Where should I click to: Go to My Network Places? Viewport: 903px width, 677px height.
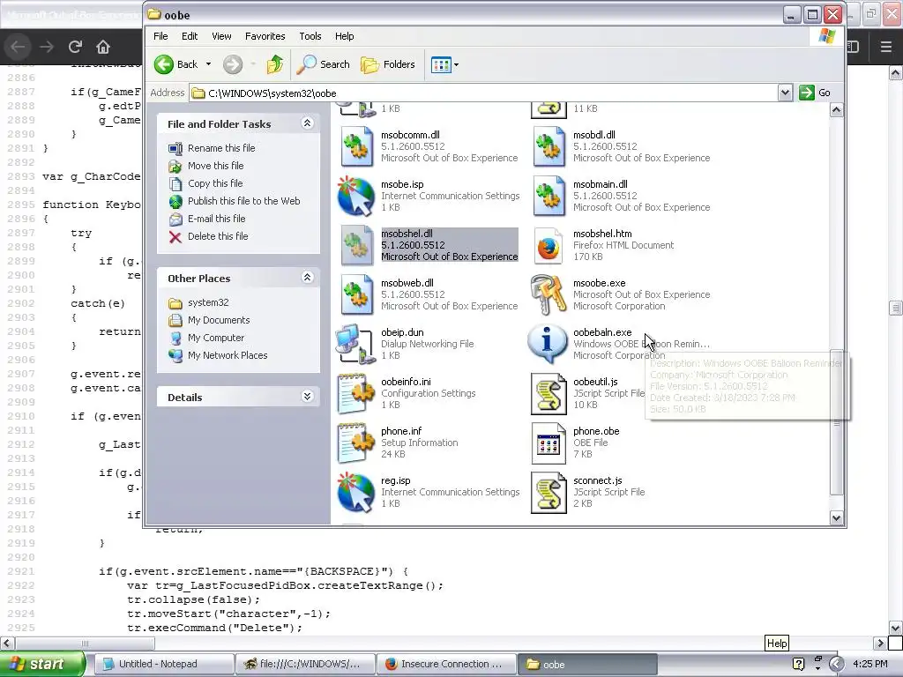click(x=228, y=356)
